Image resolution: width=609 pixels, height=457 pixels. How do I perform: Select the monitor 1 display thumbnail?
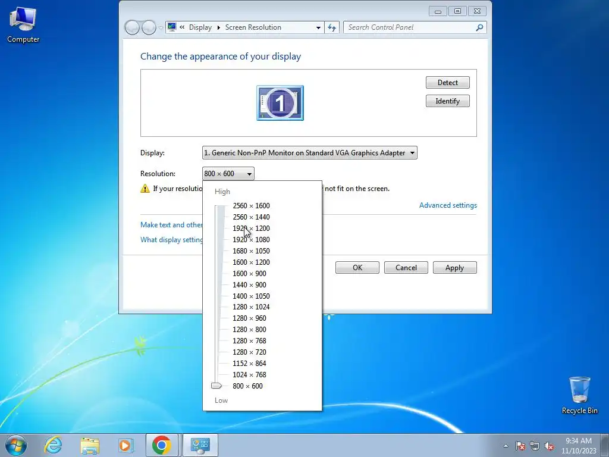pyautogui.click(x=280, y=103)
